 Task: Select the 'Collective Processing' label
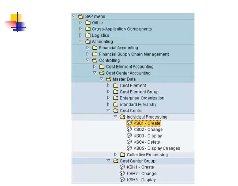click(147, 155)
